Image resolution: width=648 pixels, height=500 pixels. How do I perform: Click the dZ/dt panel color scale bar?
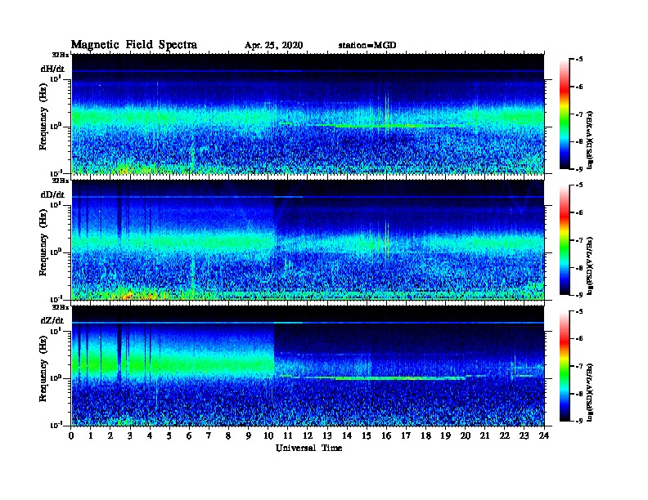pos(565,366)
